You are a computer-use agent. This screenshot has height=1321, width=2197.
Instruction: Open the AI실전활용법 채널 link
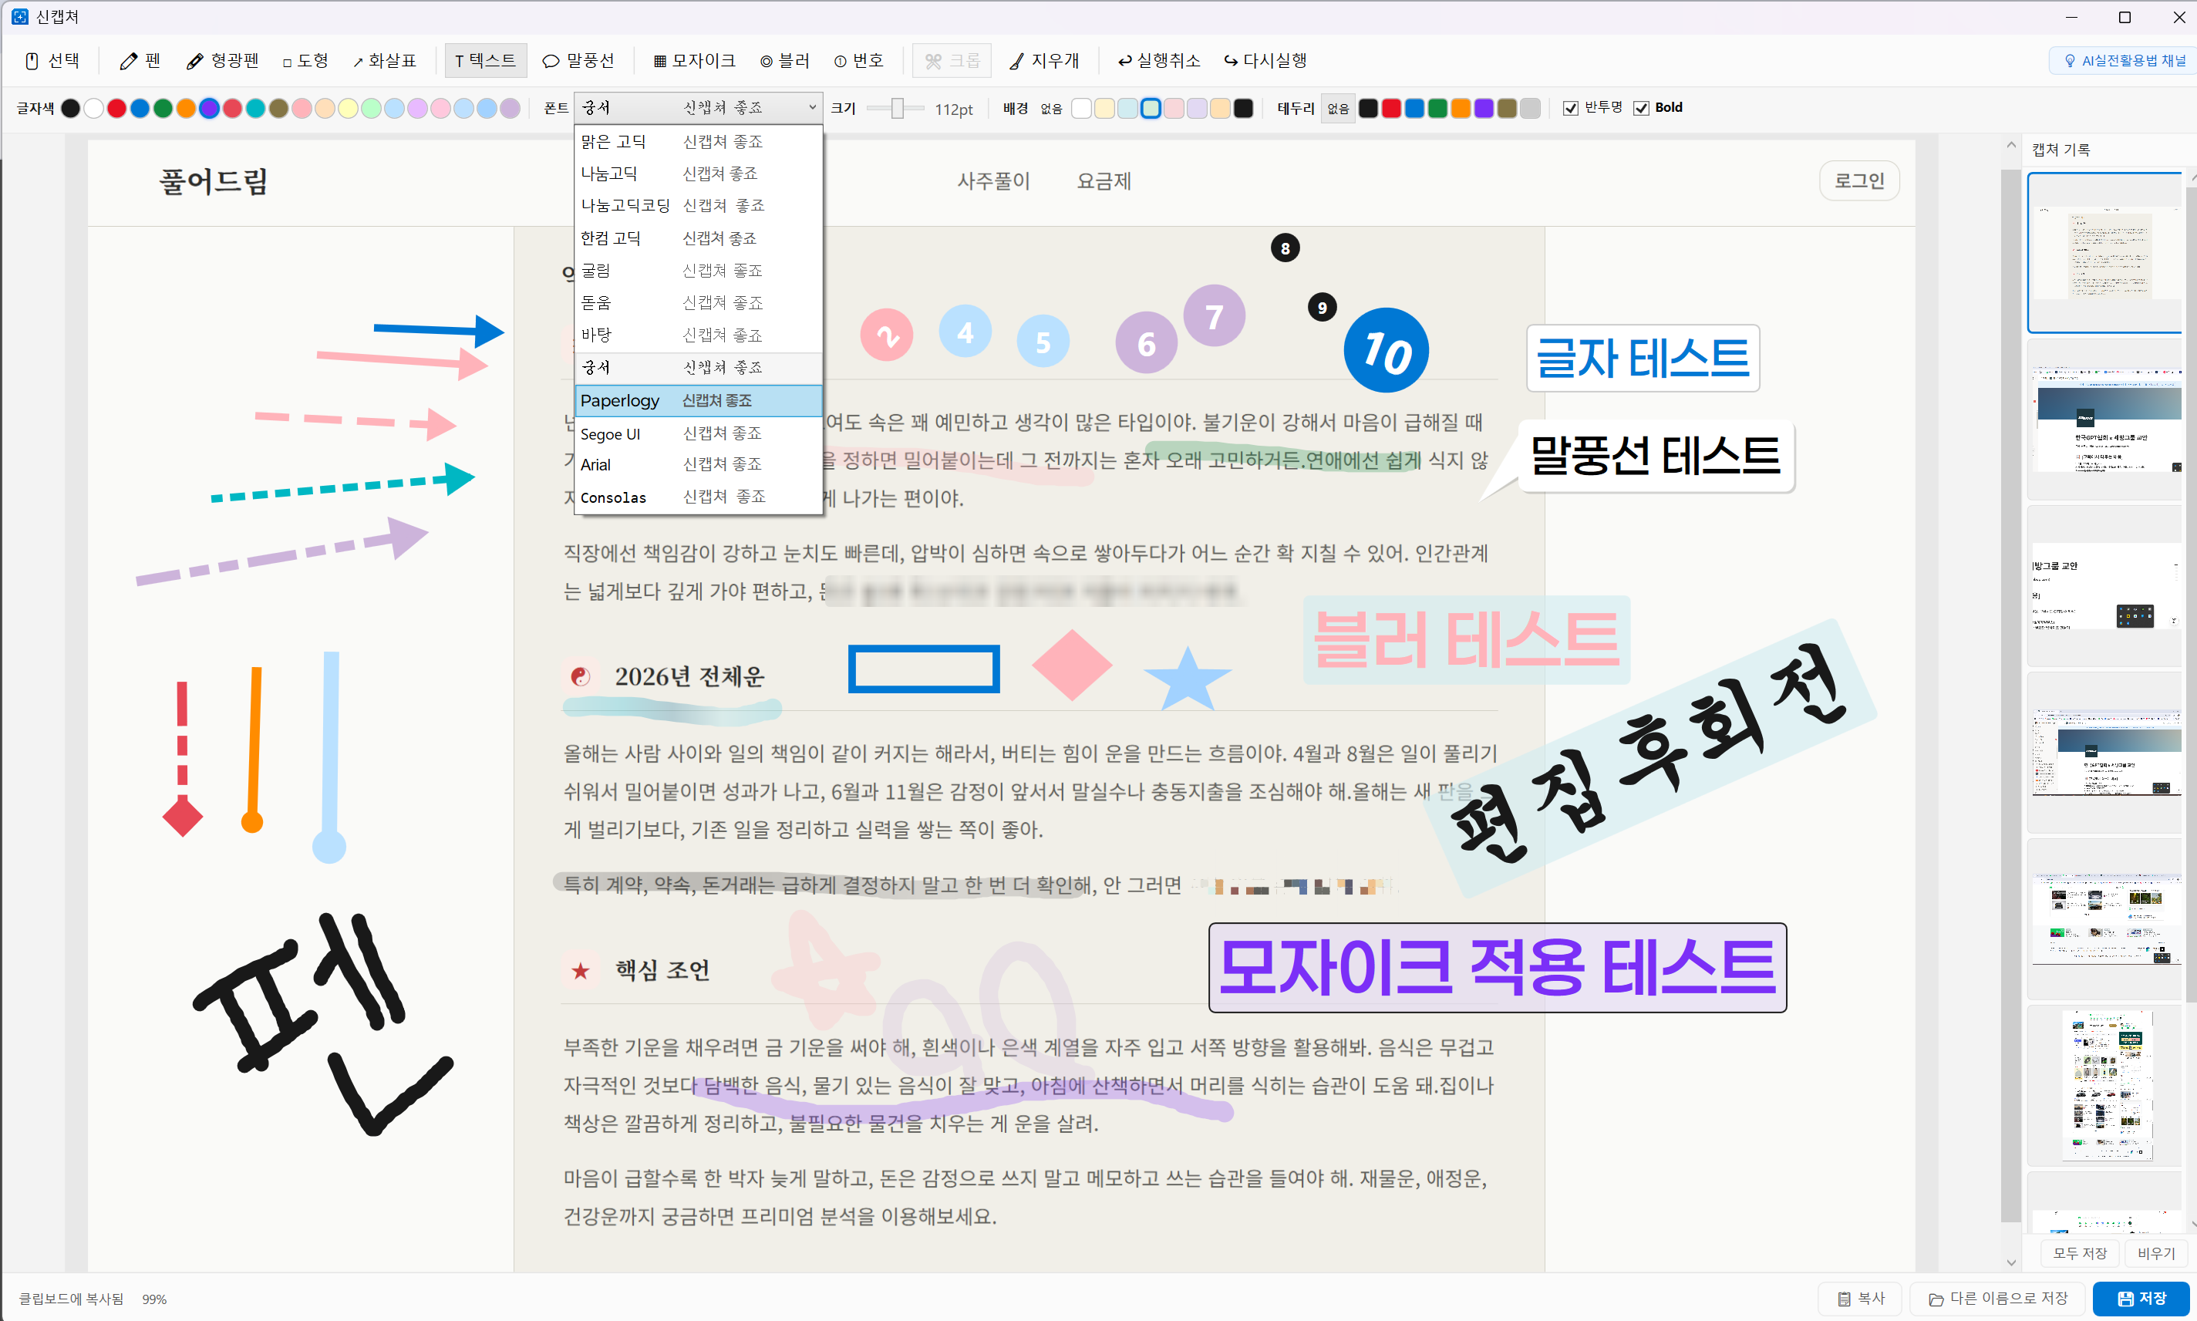tap(2123, 60)
